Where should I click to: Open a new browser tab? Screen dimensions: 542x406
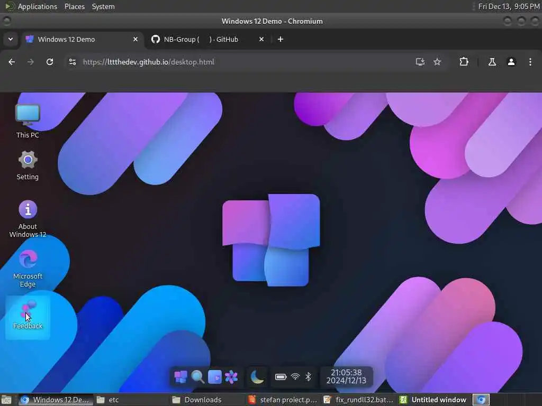[x=281, y=39]
